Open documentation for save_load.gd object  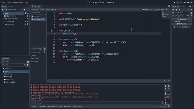[191, 13]
